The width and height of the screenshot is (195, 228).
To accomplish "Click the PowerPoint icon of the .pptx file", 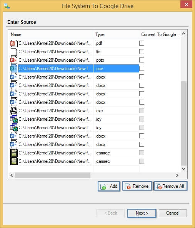I will [x=14, y=60].
